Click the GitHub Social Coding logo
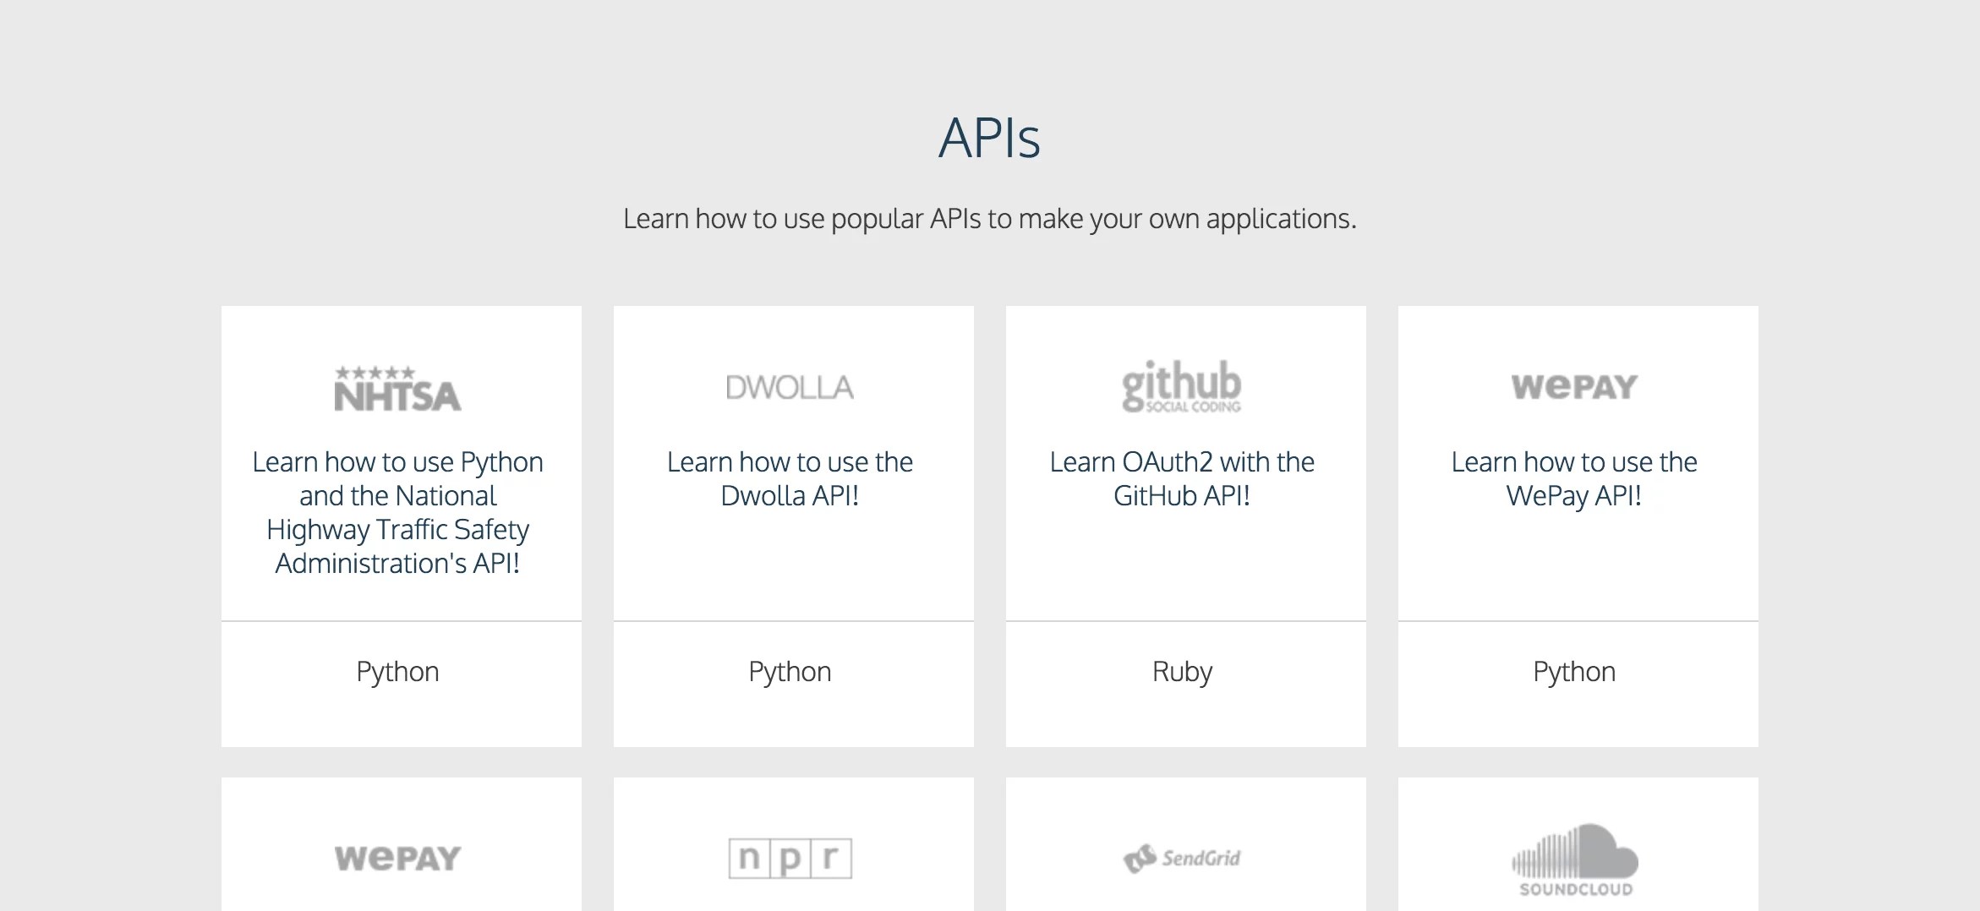1980x911 pixels. pyautogui.click(x=1182, y=387)
